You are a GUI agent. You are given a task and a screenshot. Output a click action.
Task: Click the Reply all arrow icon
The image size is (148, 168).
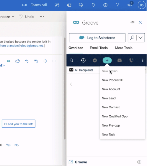[36, 61]
